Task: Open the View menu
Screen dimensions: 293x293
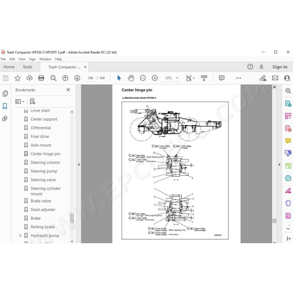Action: click(22, 59)
